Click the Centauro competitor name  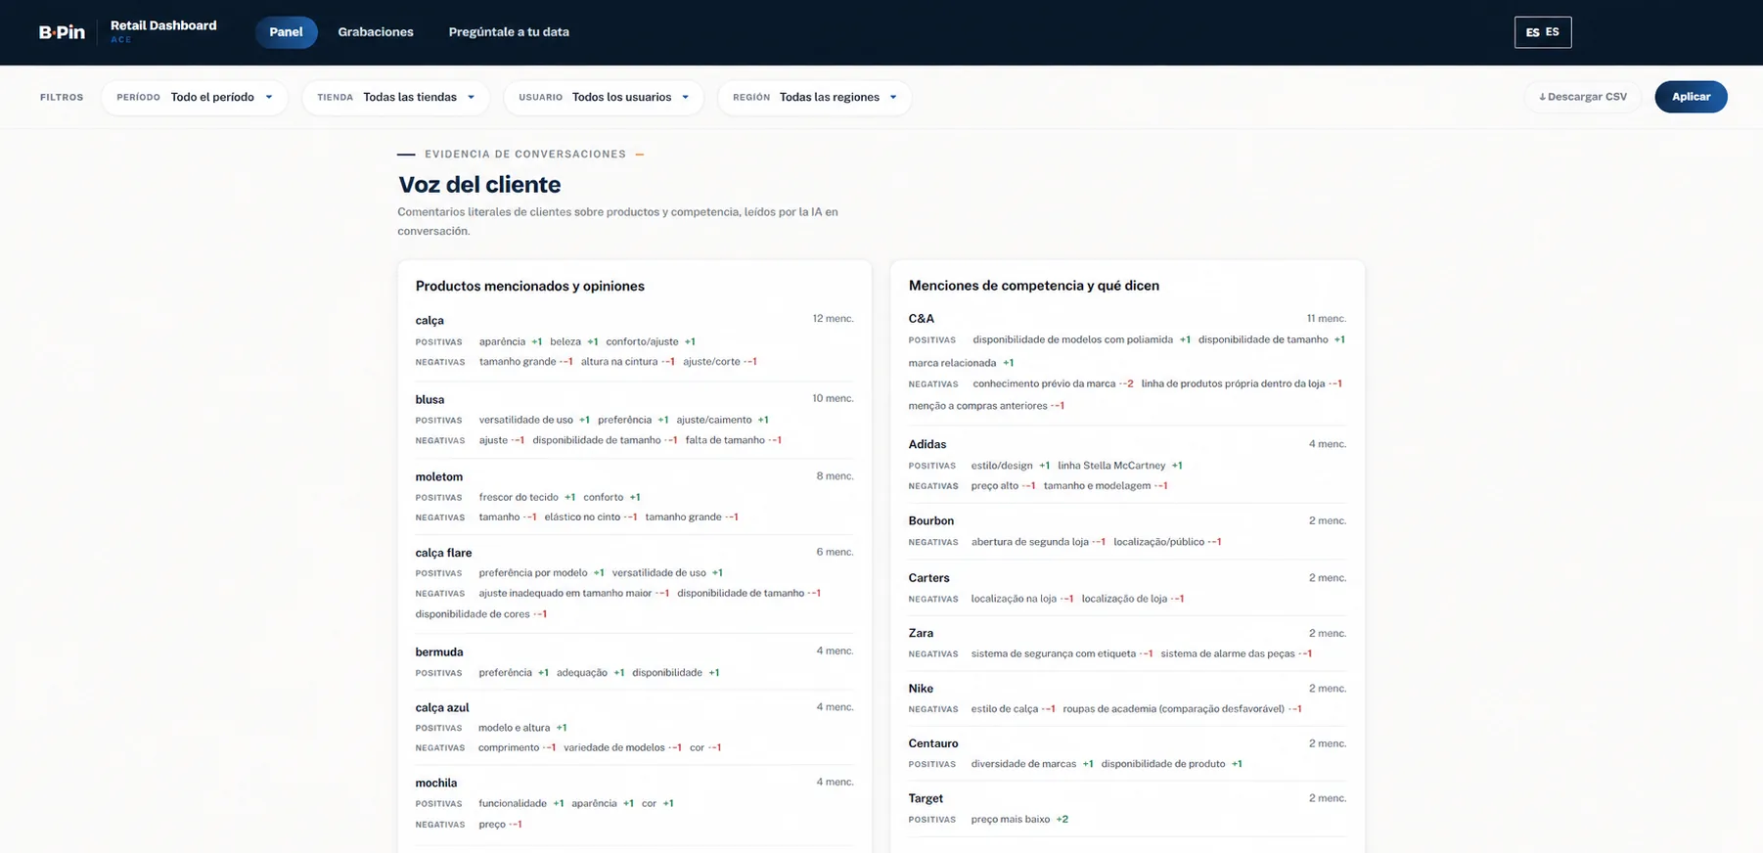933,743
